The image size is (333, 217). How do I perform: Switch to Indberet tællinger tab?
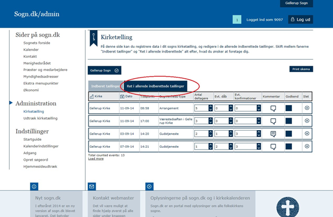(106, 86)
